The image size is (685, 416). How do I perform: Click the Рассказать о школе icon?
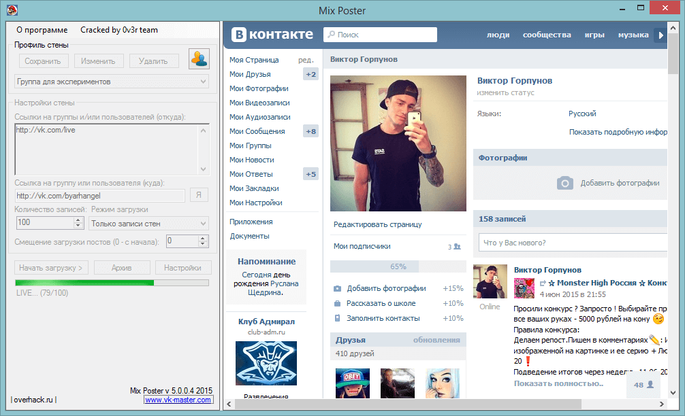[337, 303]
